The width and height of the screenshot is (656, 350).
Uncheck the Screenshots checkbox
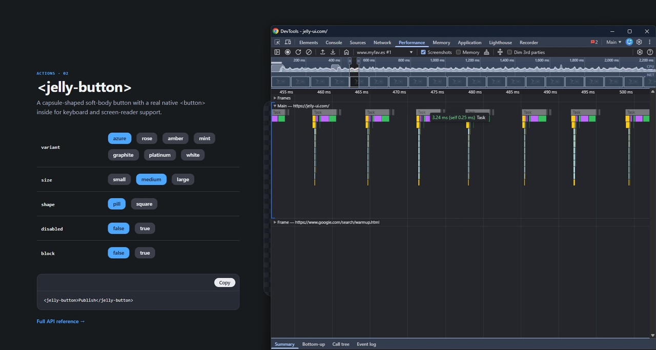(x=423, y=52)
